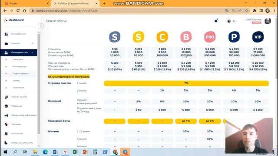Click the 7% first line bonus bar
The height and width of the screenshot is (156, 278).
tap(186, 83)
